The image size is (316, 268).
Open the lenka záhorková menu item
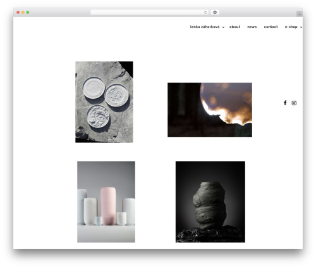(x=205, y=27)
